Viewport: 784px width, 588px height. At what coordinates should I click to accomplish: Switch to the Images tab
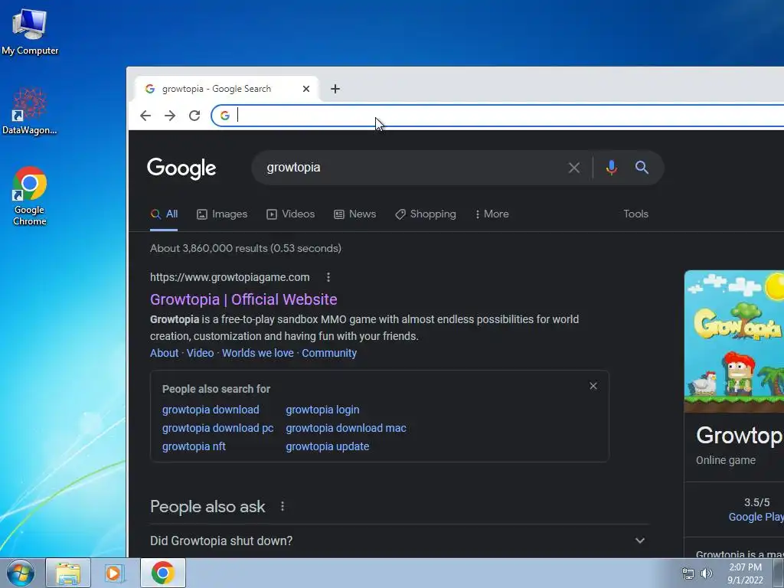222,214
